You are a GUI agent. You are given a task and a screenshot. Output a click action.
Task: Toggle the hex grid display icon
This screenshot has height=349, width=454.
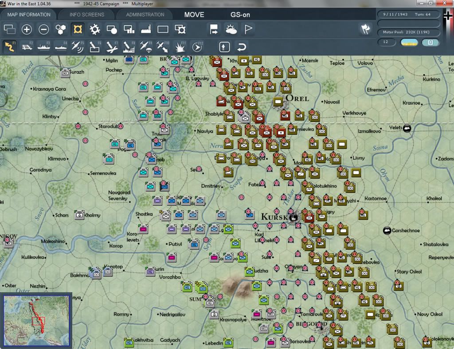tap(60, 29)
